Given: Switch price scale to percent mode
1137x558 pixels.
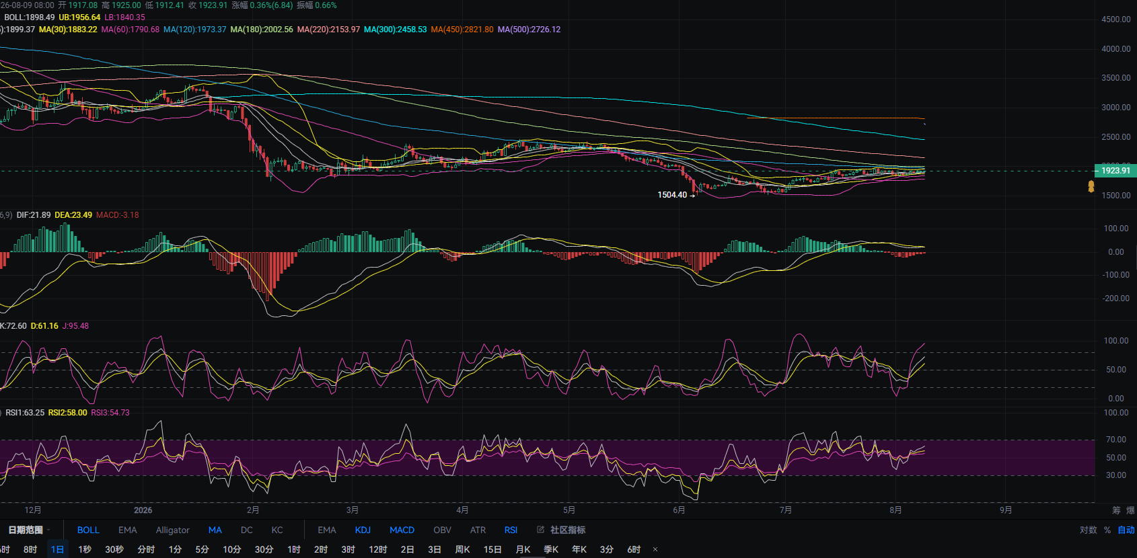Looking at the screenshot, I should pos(1107,530).
